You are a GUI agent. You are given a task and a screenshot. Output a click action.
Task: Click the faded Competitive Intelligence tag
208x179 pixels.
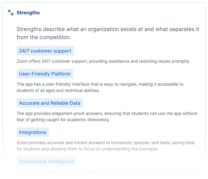(x=46, y=161)
